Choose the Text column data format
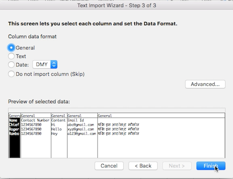 tap(11, 56)
